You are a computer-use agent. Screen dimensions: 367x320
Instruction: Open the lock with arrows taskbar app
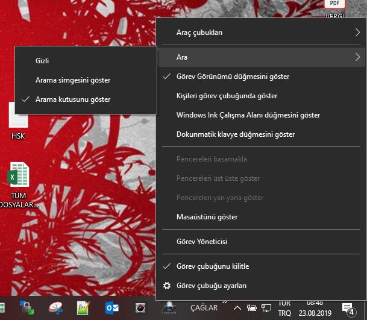click(27, 307)
